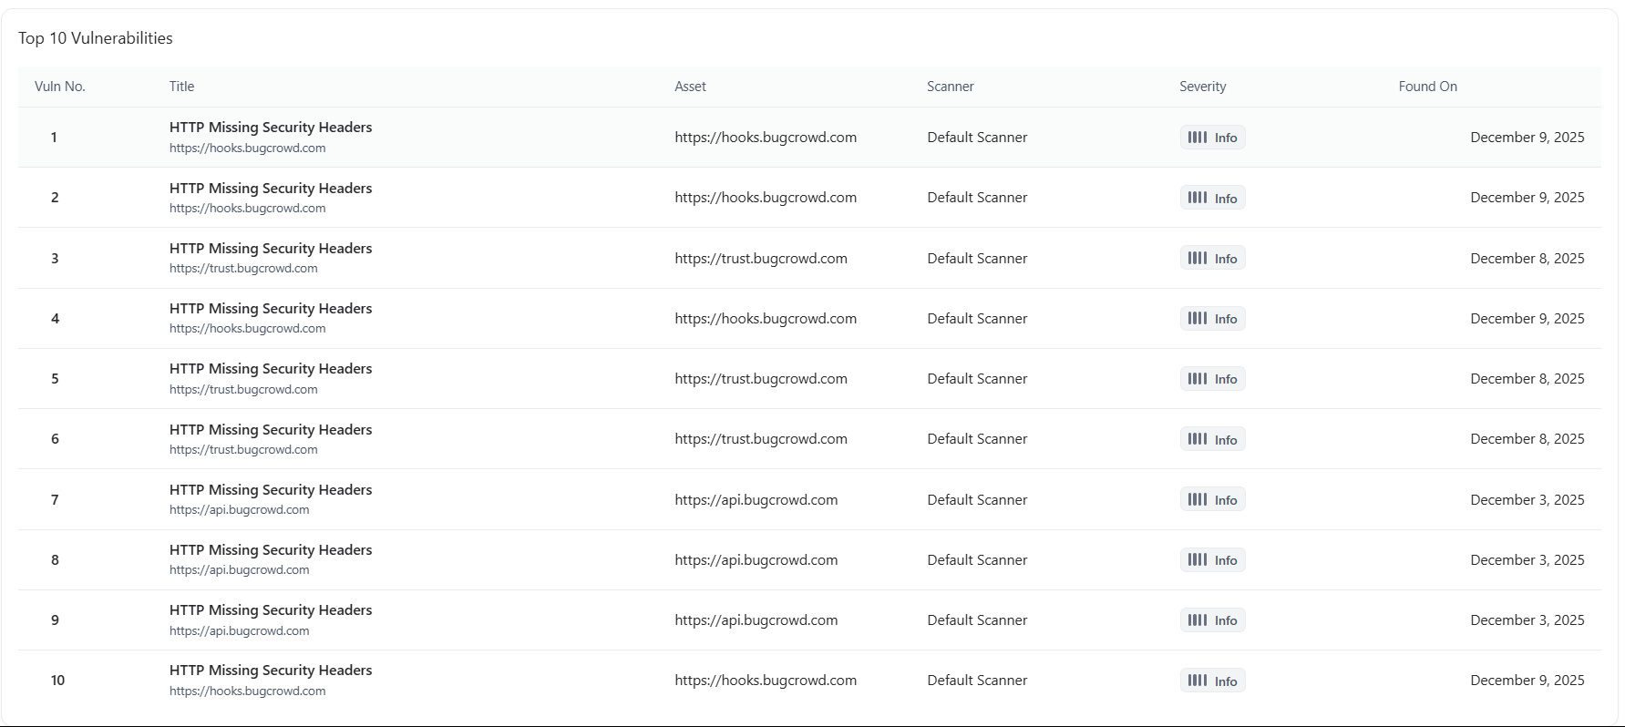Image resolution: width=1625 pixels, height=727 pixels.
Task: Click Default Scanner in row 10
Action: [x=977, y=681]
